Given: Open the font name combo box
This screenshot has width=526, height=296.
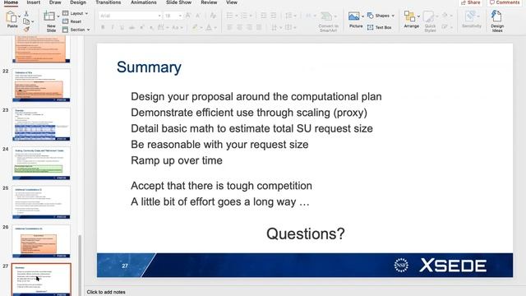Looking at the screenshot, I should point(130,16).
